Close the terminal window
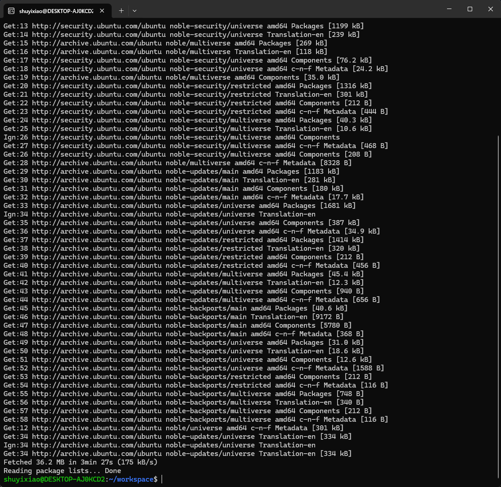 (491, 9)
